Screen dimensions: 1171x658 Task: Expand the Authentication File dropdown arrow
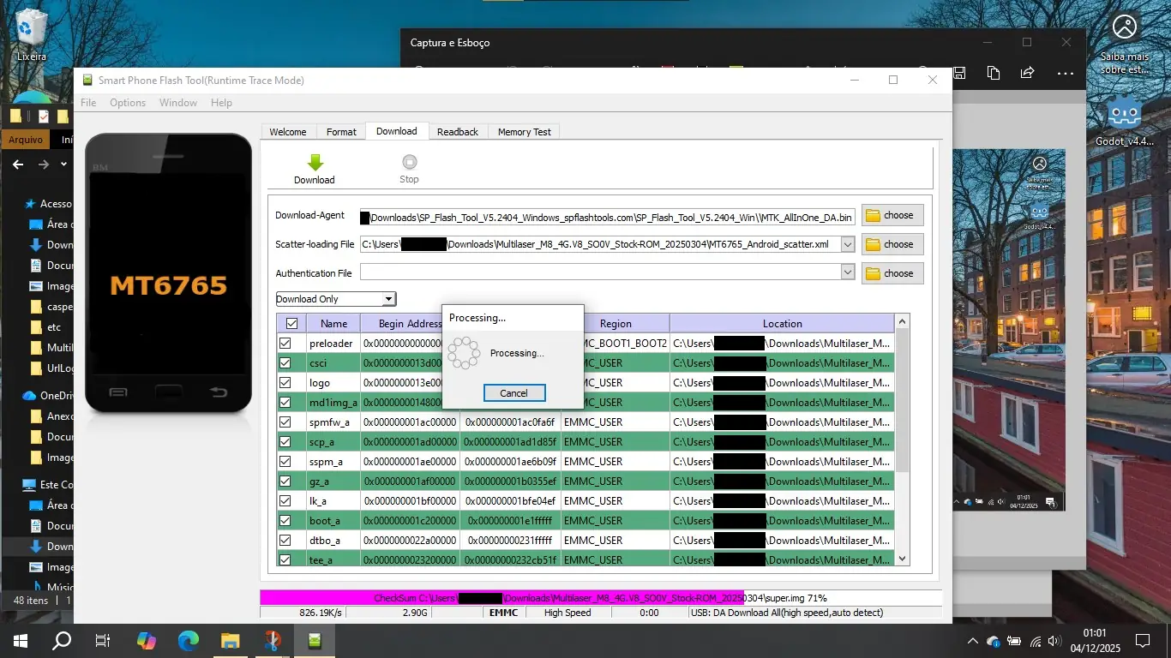[847, 272]
